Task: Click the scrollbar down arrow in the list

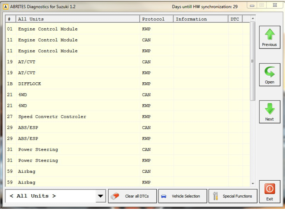Action: (x=253, y=184)
